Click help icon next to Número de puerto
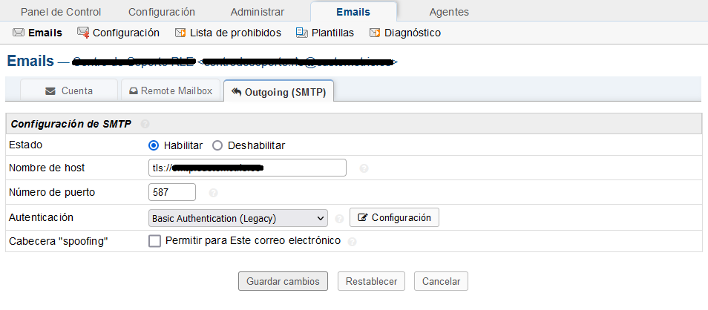The width and height of the screenshot is (708, 310). [x=214, y=193]
